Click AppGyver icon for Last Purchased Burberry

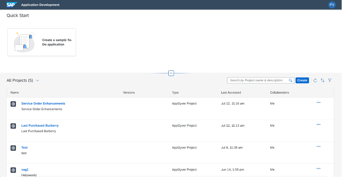13,126
